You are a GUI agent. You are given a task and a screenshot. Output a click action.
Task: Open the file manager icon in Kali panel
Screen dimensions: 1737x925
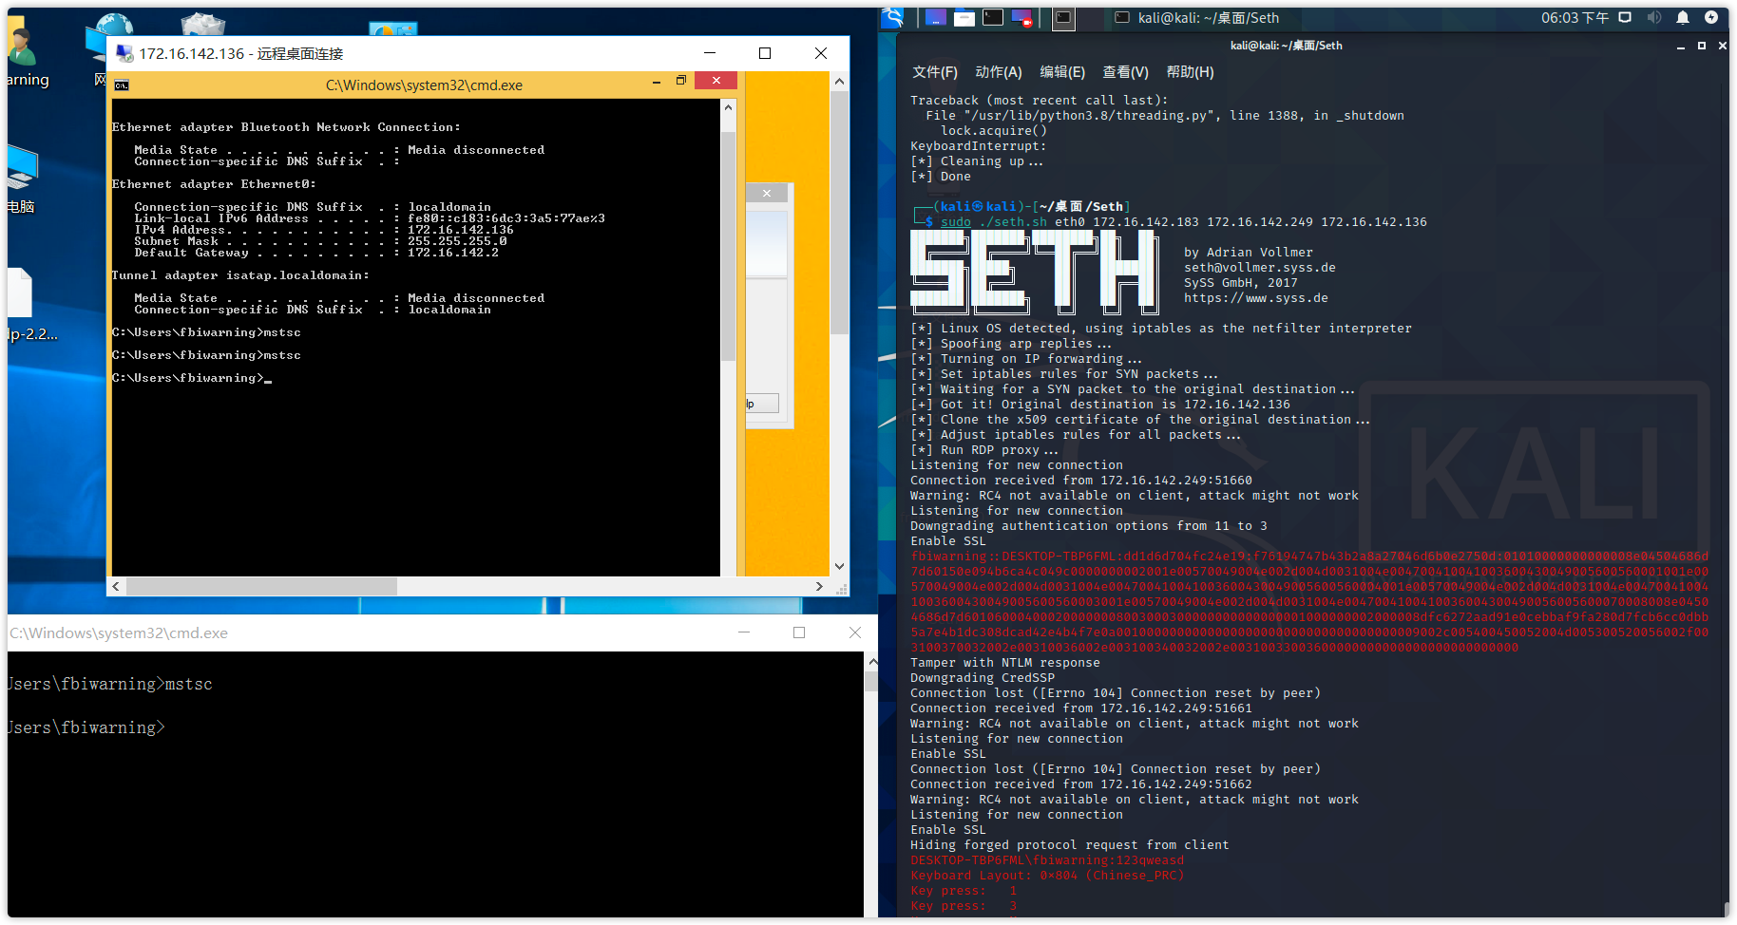point(964,17)
